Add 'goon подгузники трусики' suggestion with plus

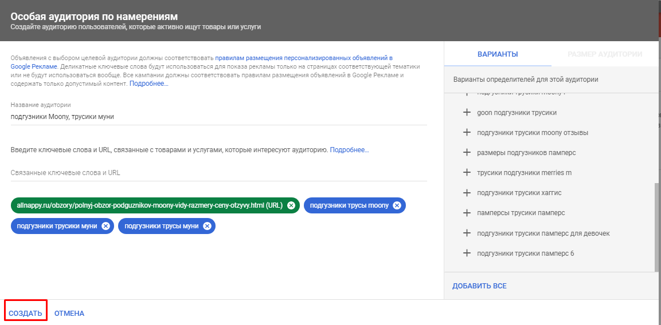click(467, 113)
